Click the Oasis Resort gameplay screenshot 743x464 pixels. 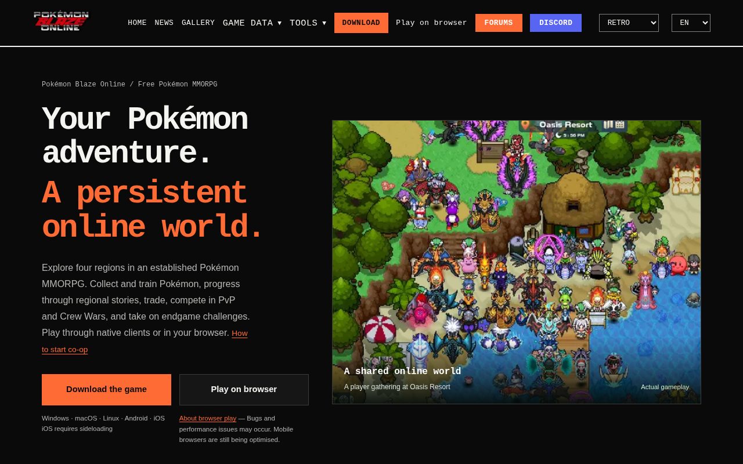[517, 262]
